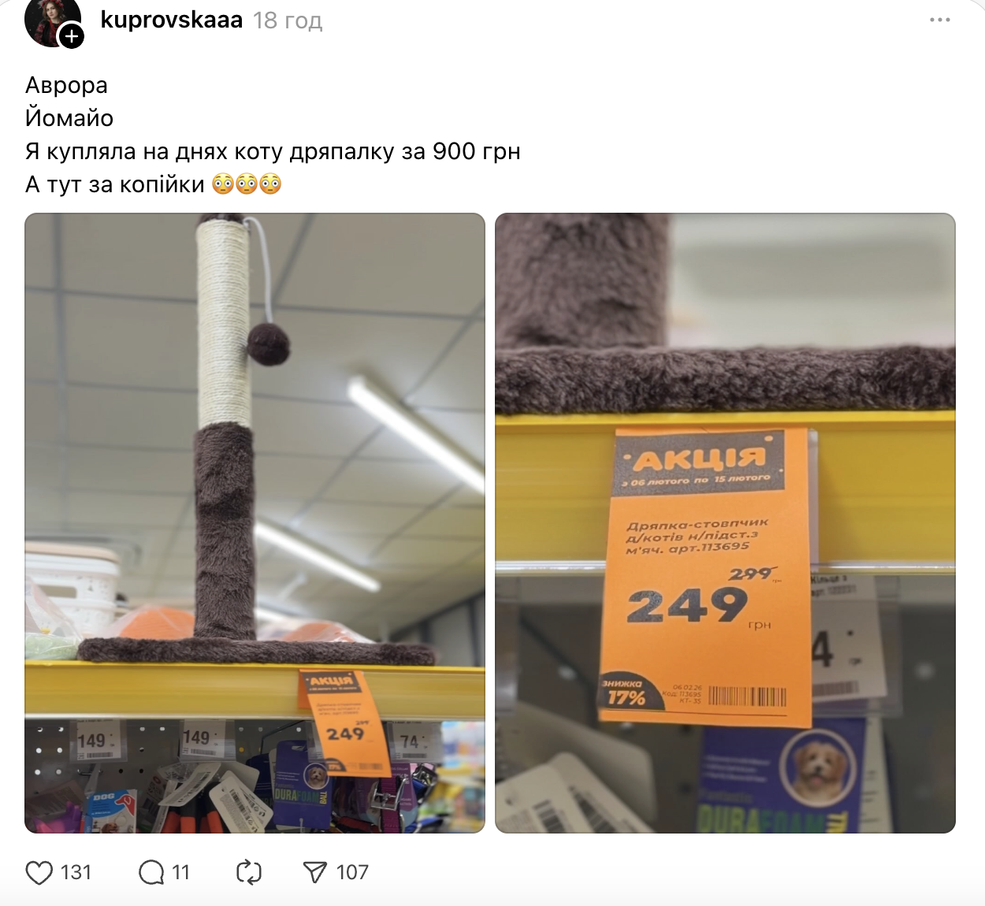Image resolution: width=985 pixels, height=906 pixels.
Task: Click the flushed-face emojis in the text
Action: point(247,184)
